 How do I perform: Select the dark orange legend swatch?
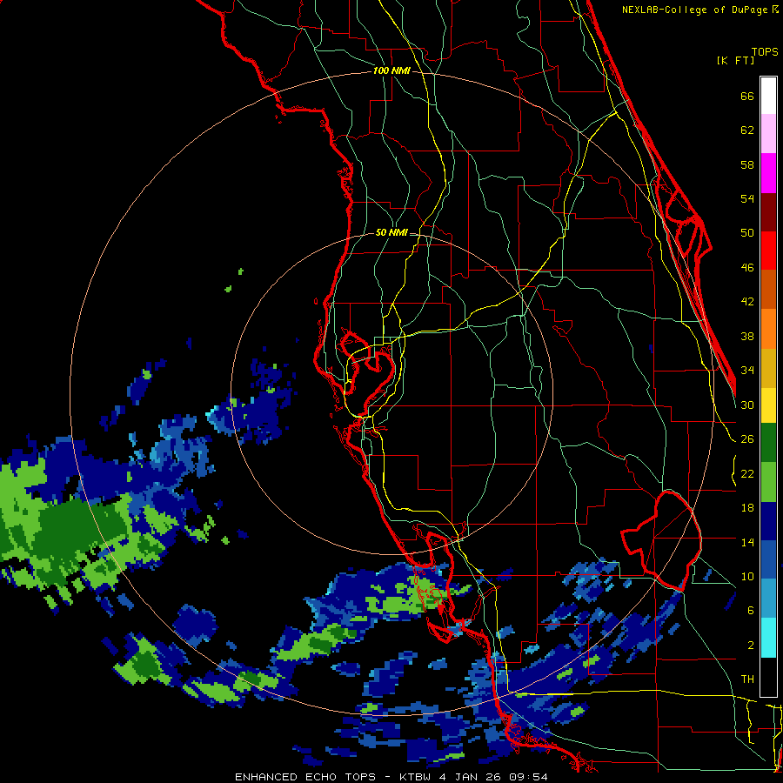click(x=768, y=289)
